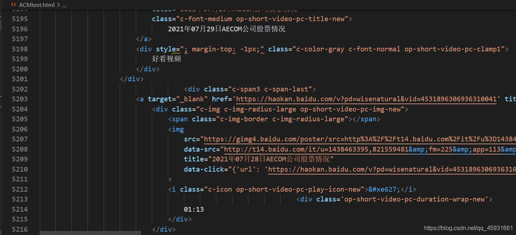Expand the ellipsis breadcrumb segment
Screen dimensions: 516x235
tap(64, 5)
